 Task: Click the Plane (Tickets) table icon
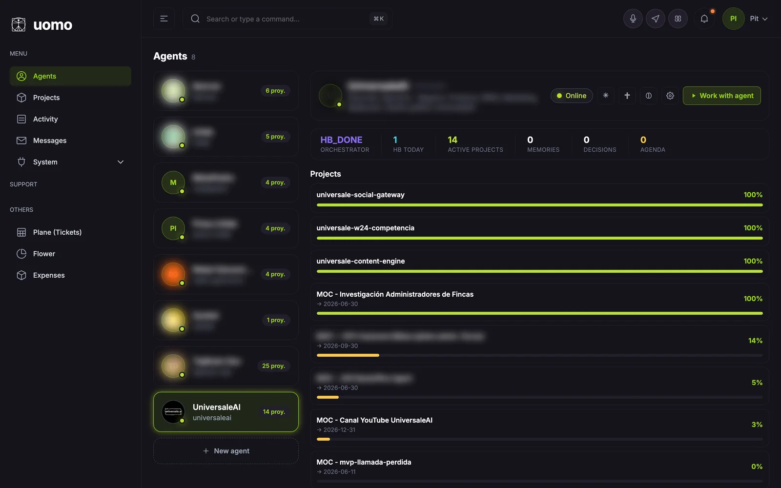(21, 232)
